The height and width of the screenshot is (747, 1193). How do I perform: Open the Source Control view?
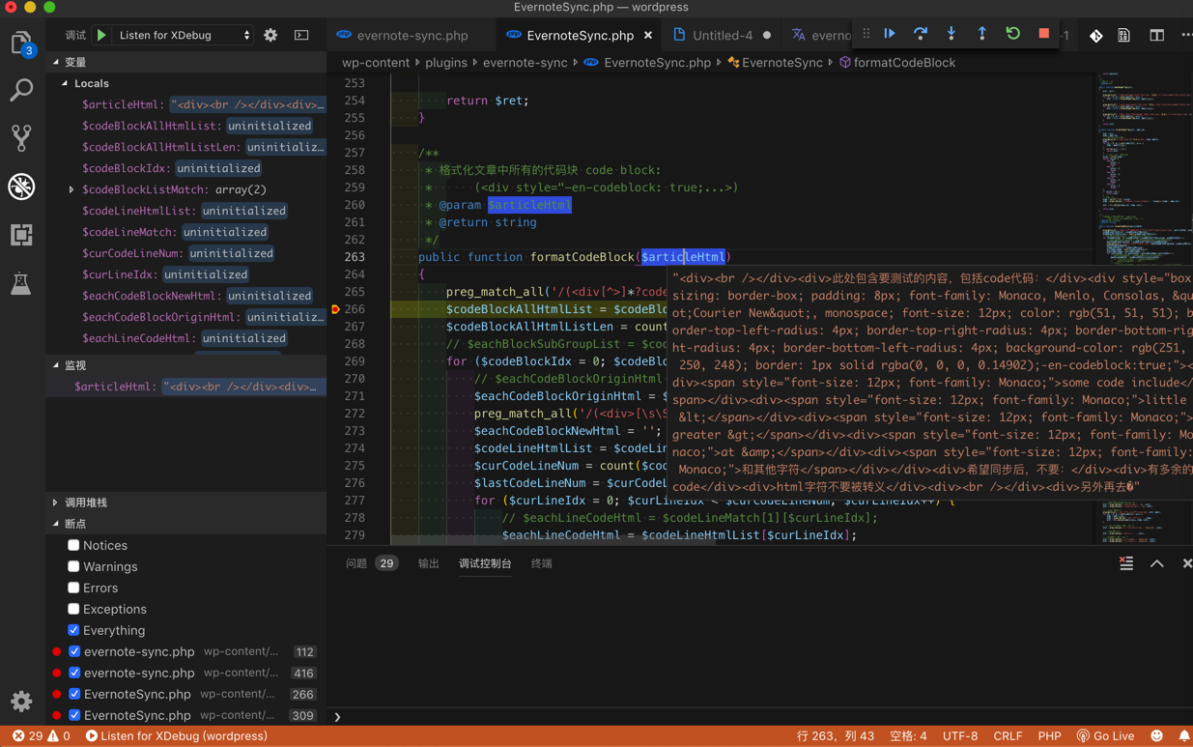coord(21,138)
